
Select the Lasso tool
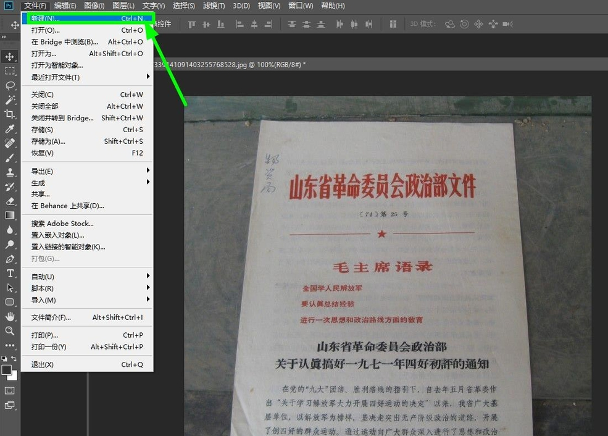click(10, 86)
